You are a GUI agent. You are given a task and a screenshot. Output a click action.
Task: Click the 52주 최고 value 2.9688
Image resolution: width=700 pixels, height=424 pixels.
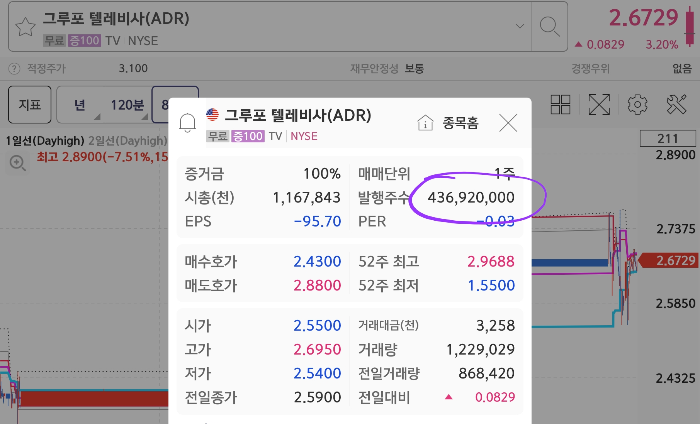491,262
